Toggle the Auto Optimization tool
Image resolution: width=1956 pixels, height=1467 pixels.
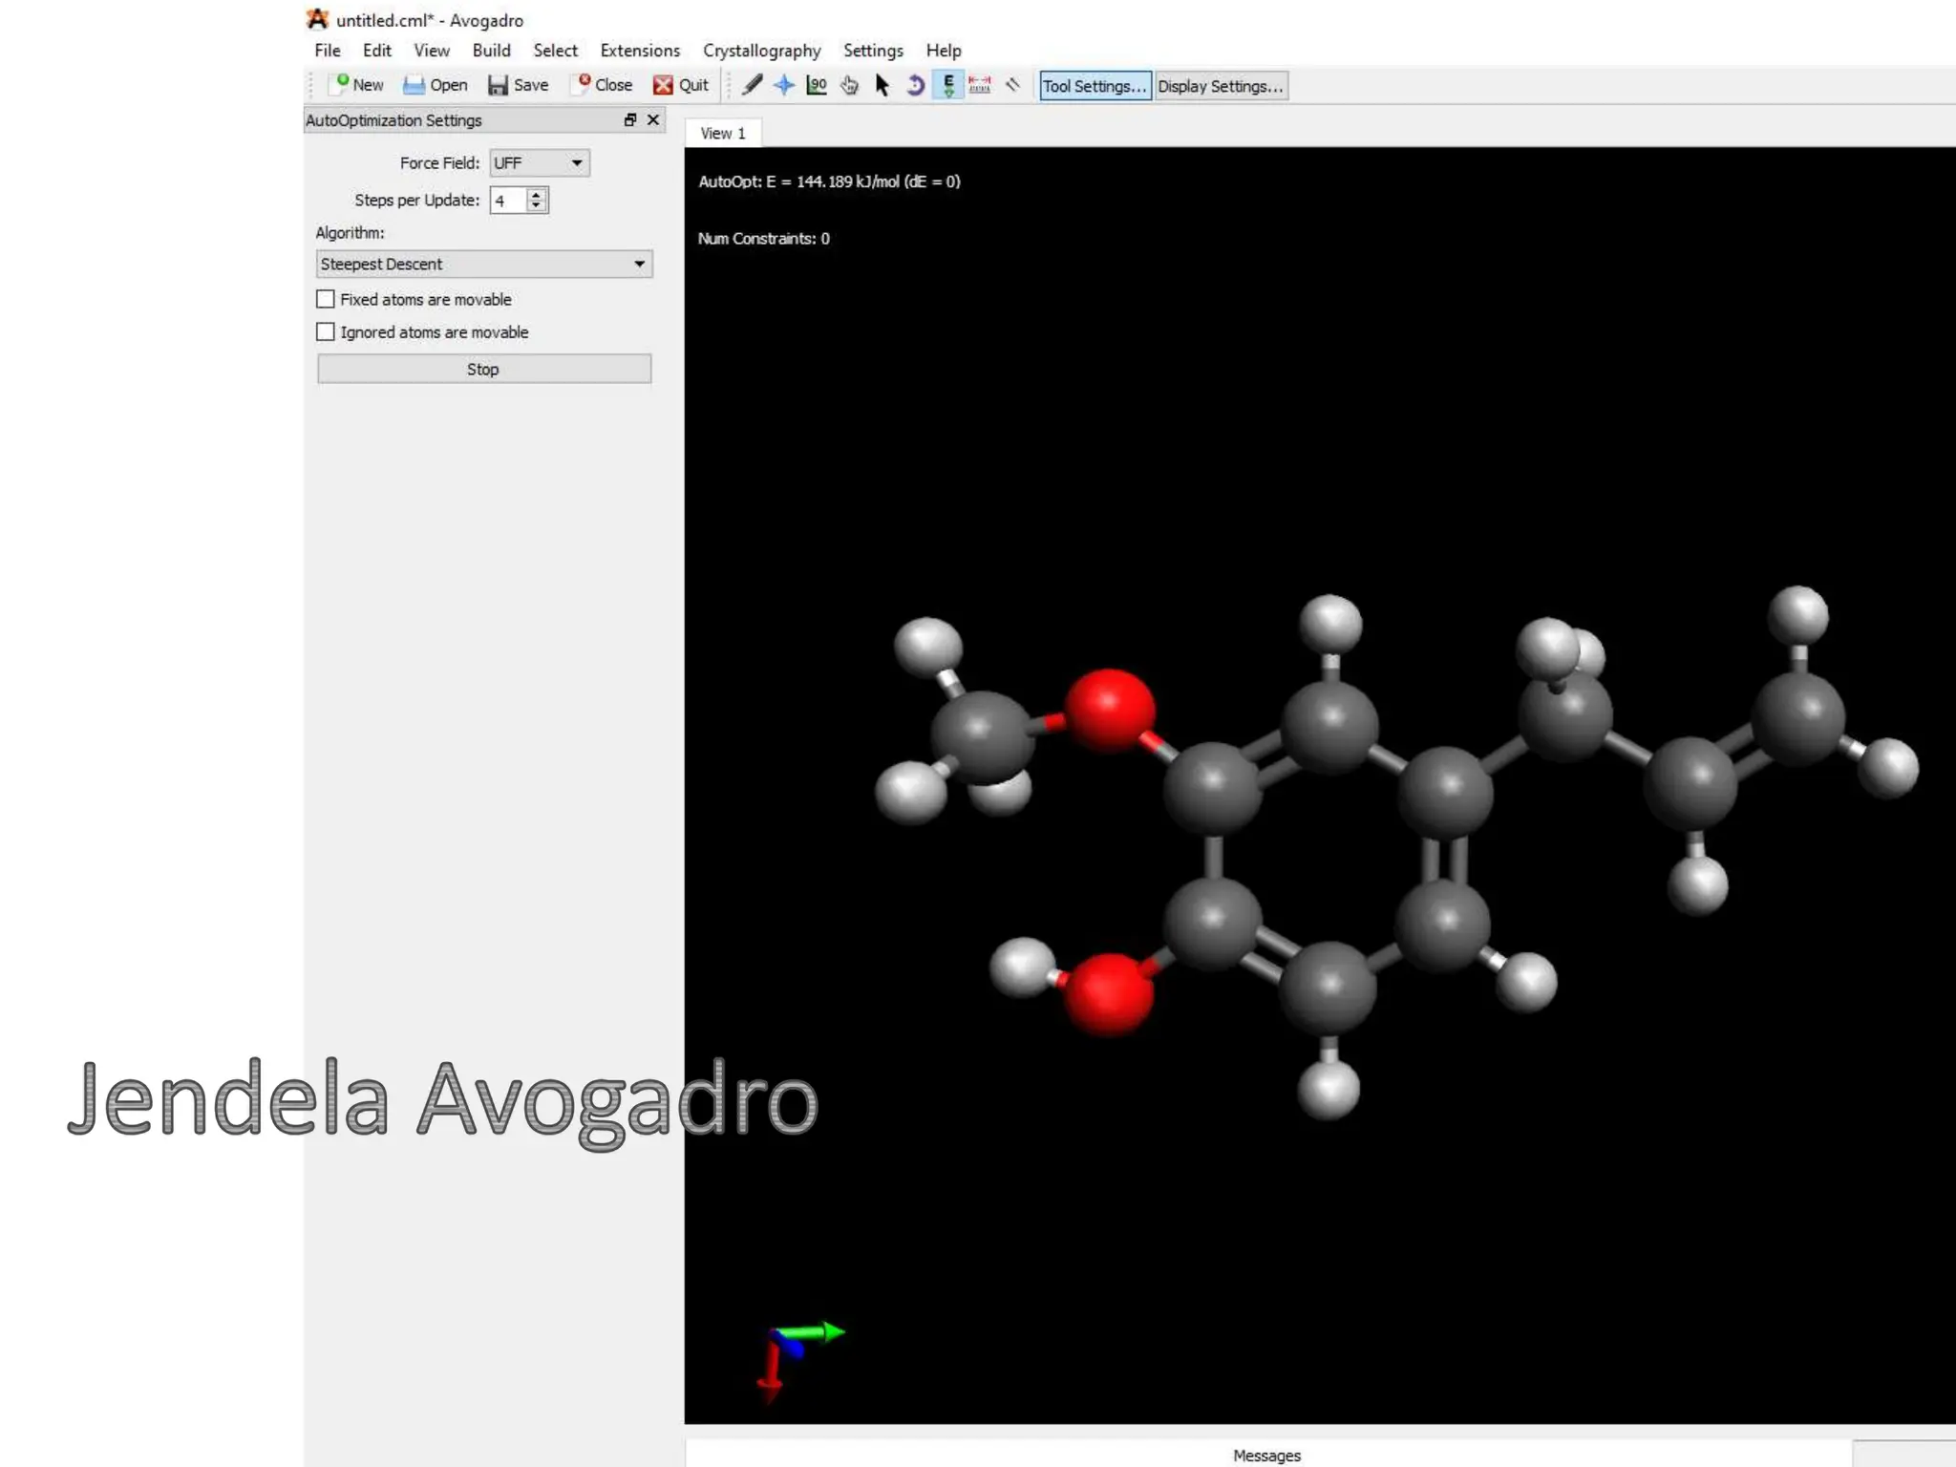coord(947,86)
